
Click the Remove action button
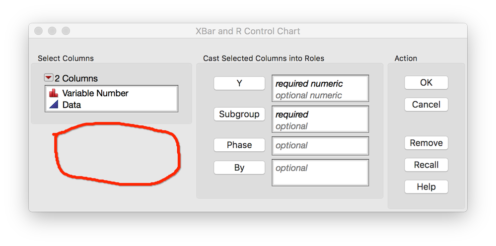click(426, 143)
